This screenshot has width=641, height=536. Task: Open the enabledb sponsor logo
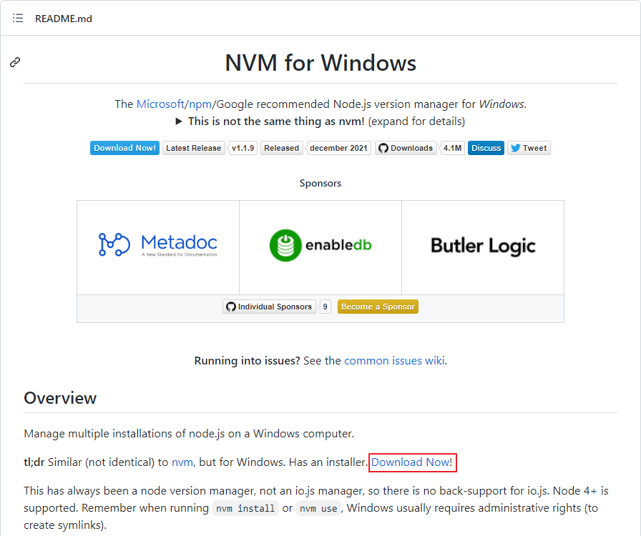point(320,245)
